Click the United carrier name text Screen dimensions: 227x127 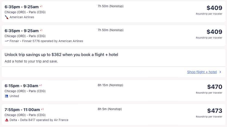click(x=14, y=96)
